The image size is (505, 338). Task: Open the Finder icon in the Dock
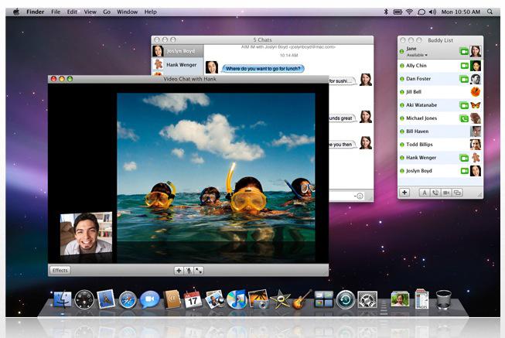(63, 299)
